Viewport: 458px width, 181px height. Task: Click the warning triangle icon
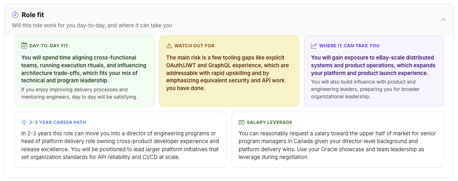(x=169, y=46)
